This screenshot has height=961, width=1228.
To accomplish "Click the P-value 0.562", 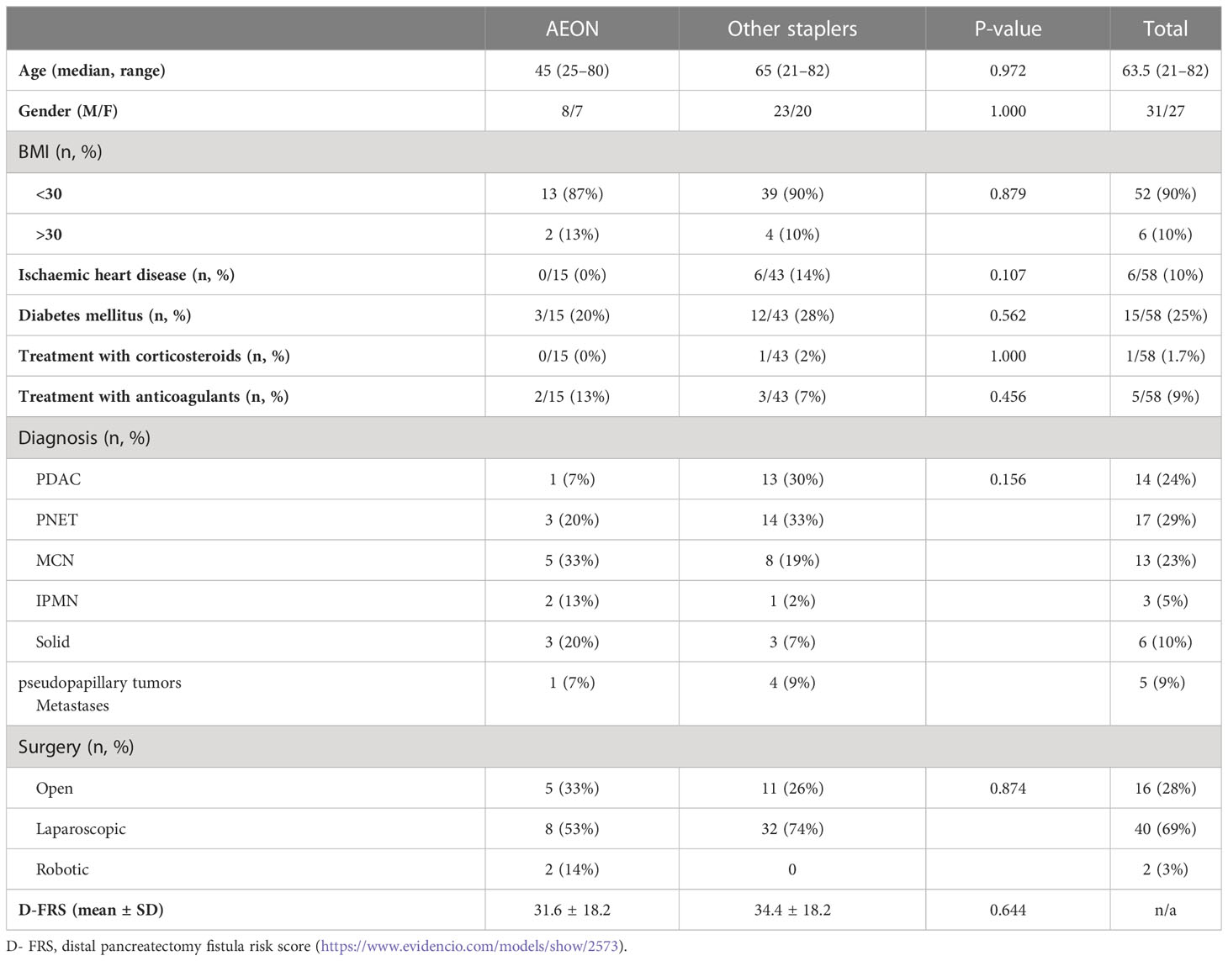I will [1008, 316].
